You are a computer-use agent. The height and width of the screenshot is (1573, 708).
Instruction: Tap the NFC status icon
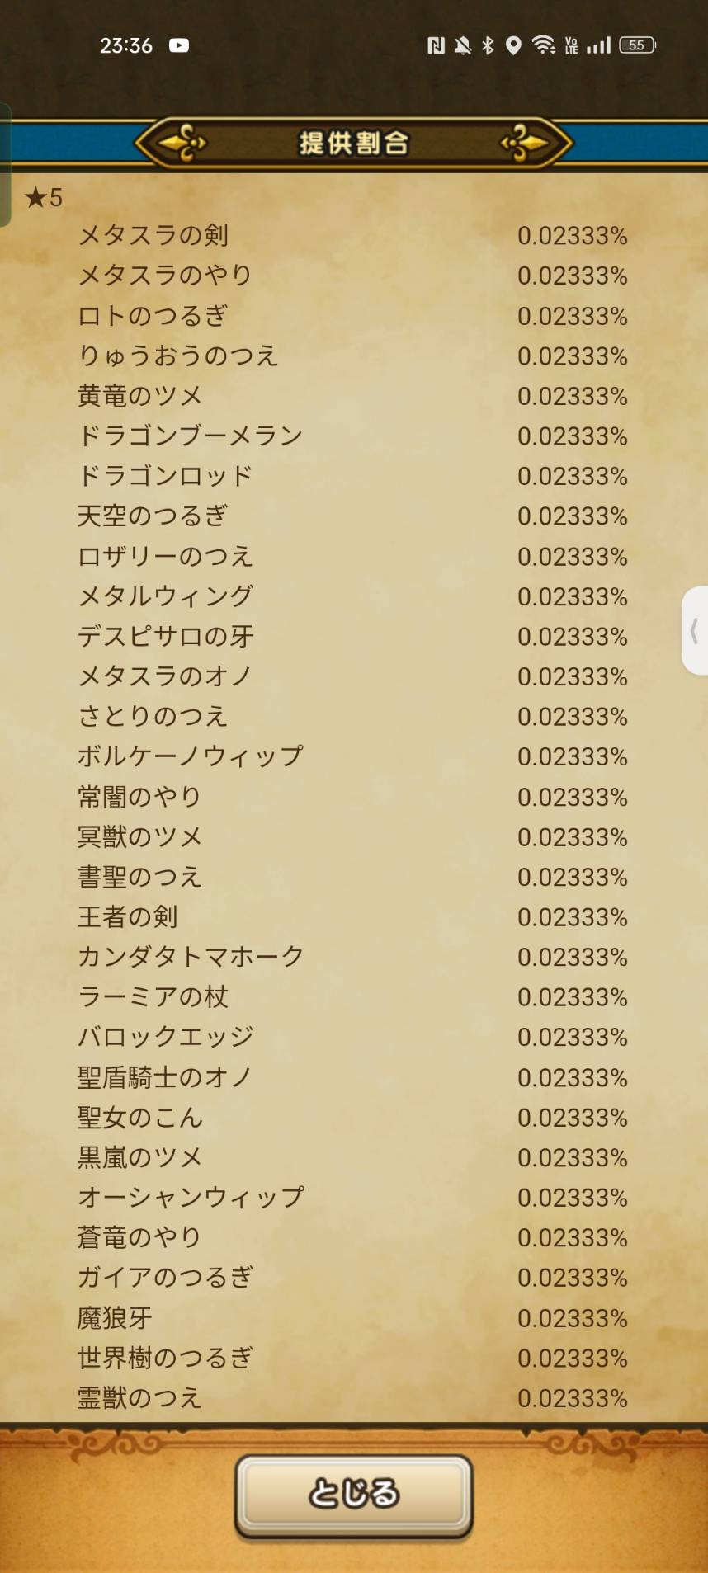click(x=436, y=45)
